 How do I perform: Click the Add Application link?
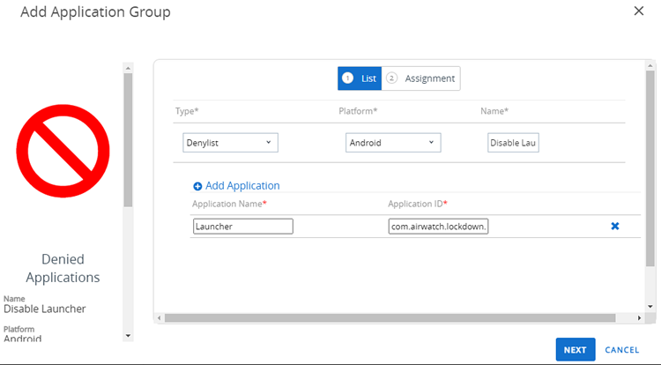(242, 186)
